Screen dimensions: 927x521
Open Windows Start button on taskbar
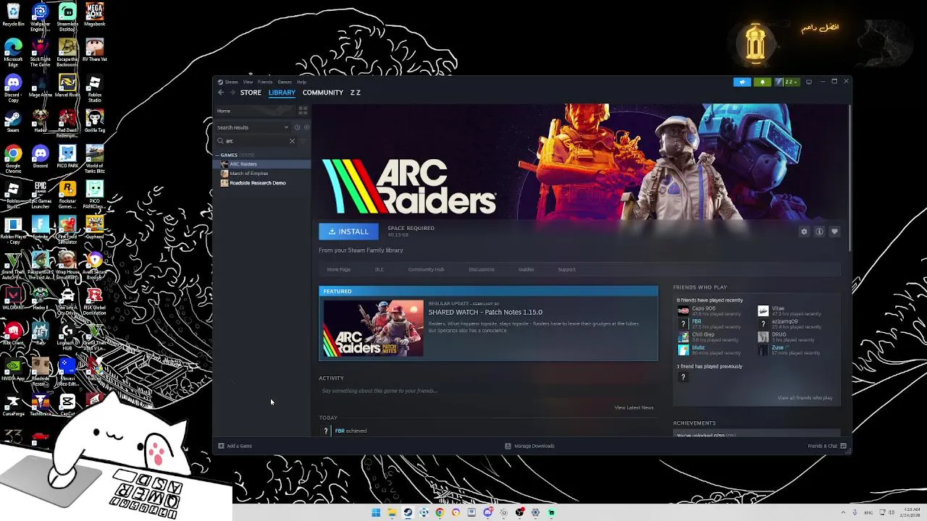tap(376, 512)
